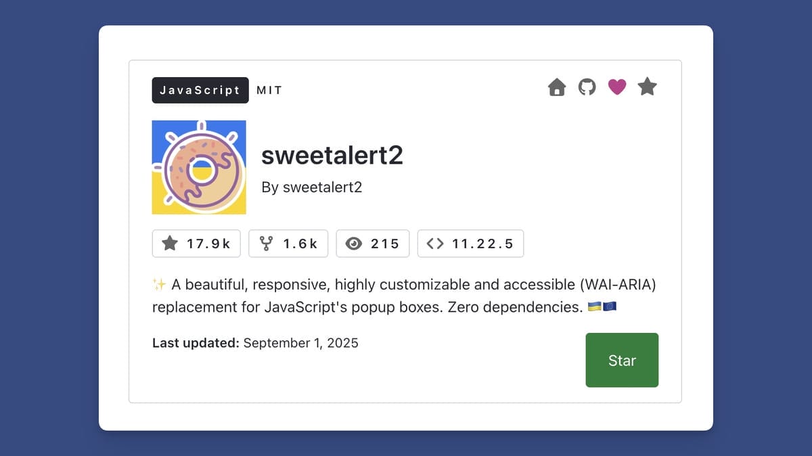The width and height of the screenshot is (812, 456).
Task: Click the fork icon beside 1.6k
Action: pos(267,244)
